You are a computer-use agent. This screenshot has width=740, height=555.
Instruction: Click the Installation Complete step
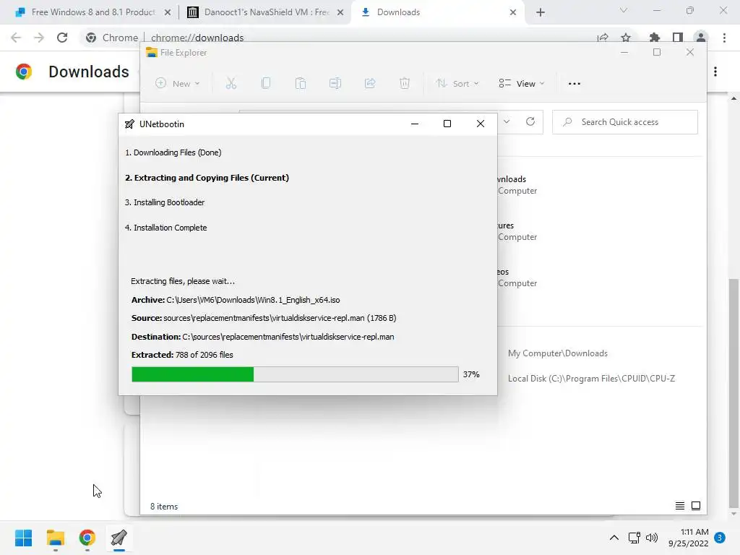click(165, 228)
